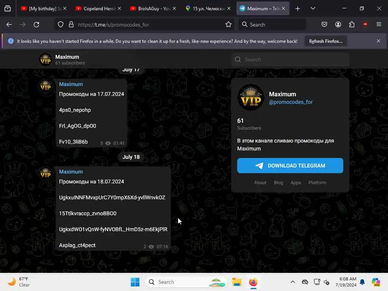
Task: Open a new tab
Action: click(298, 9)
